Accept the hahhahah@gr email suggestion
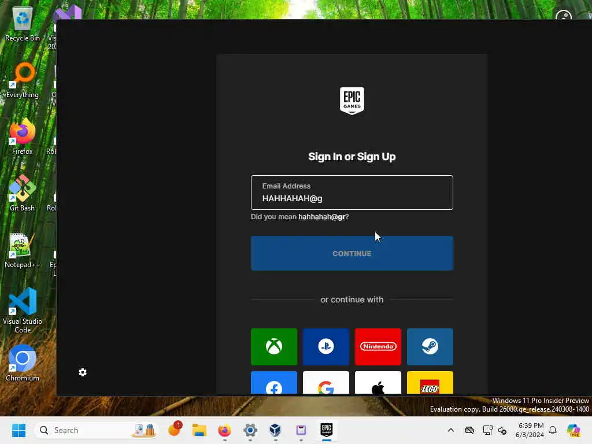 (321, 217)
